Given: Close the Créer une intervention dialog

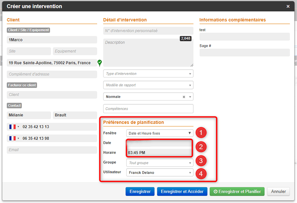Looking at the screenshot, I should coord(288,6).
